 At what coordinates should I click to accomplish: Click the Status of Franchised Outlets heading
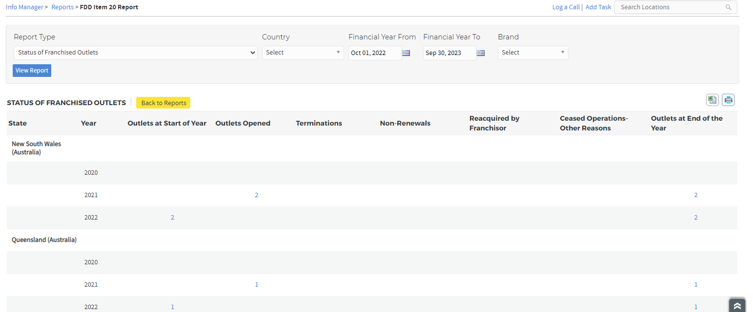[66, 103]
